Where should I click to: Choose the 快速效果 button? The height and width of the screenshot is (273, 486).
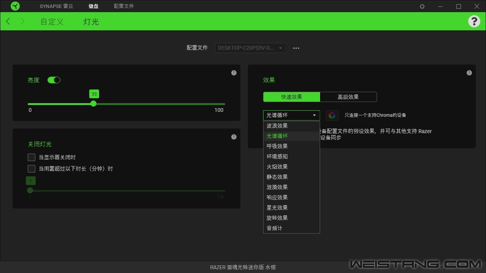pyautogui.click(x=292, y=97)
